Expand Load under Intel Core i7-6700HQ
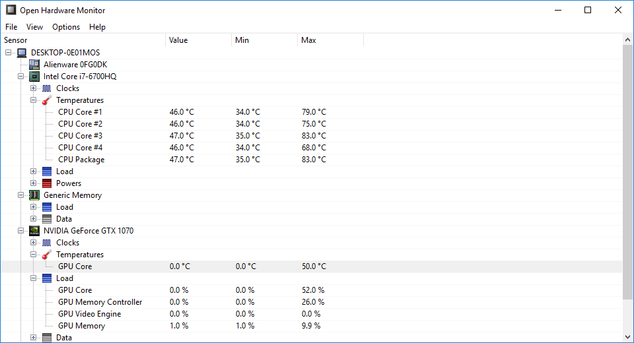This screenshot has height=343, width=634. pos(34,171)
